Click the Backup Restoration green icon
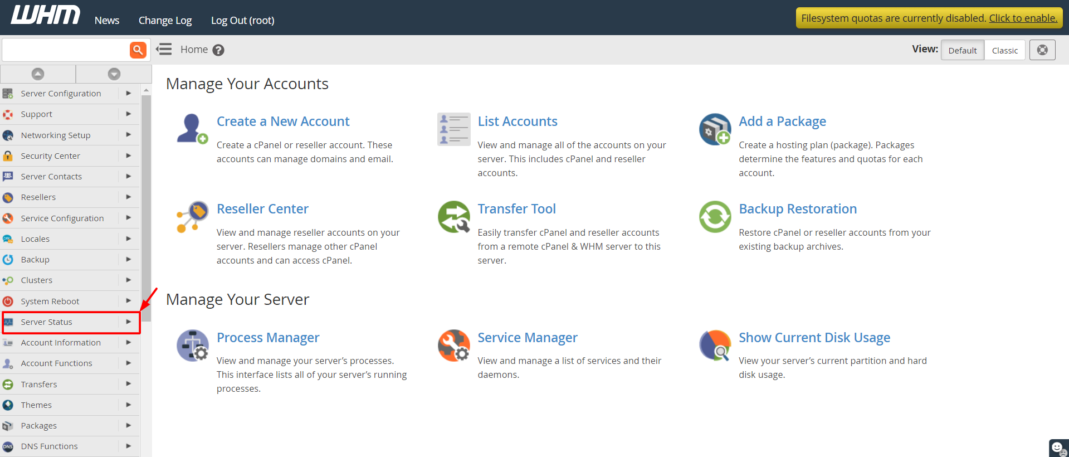Image resolution: width=1069 pixels, height=457 pixels. (715, 216)
